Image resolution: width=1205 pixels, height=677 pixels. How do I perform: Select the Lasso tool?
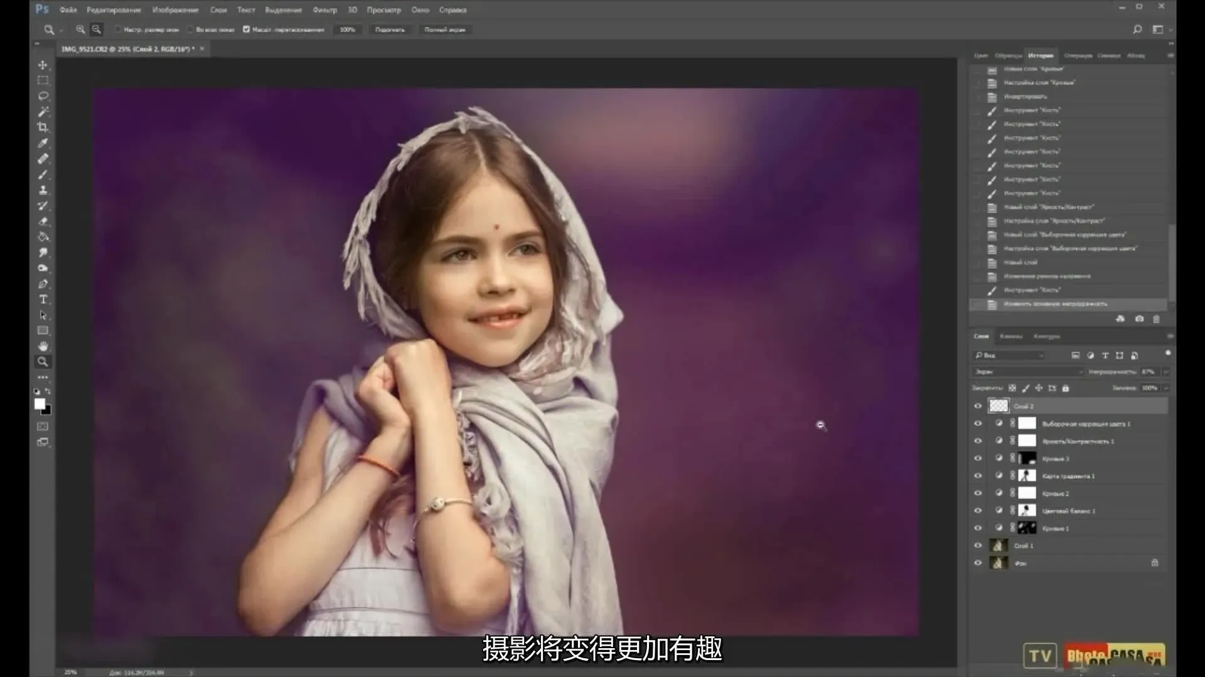[x=43, y=96]
